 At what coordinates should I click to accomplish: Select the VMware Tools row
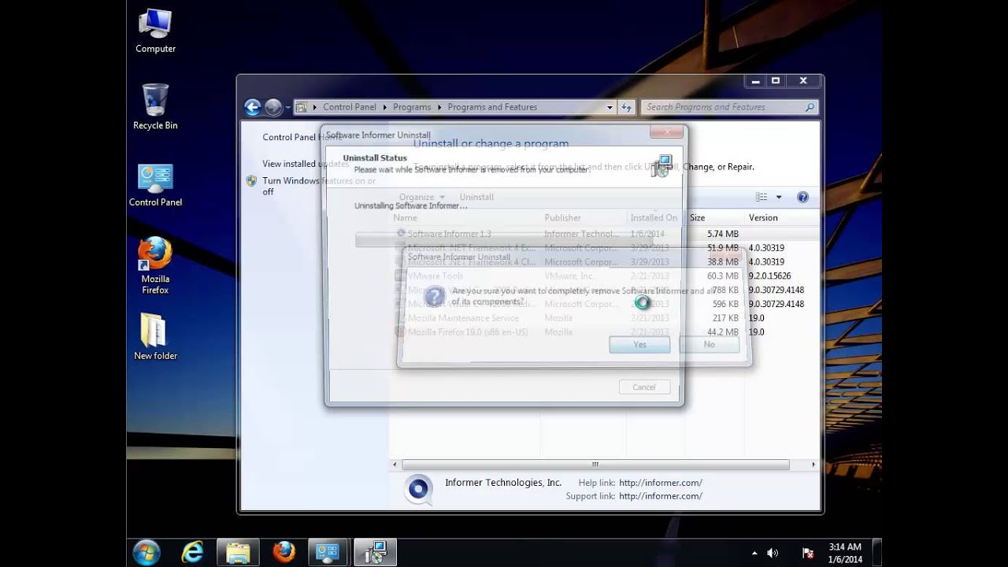(605, 276)
